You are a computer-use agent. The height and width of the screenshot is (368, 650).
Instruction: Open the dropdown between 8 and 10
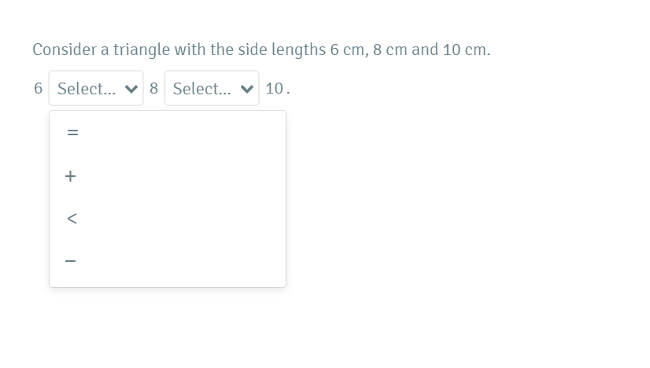coord(211,89)
